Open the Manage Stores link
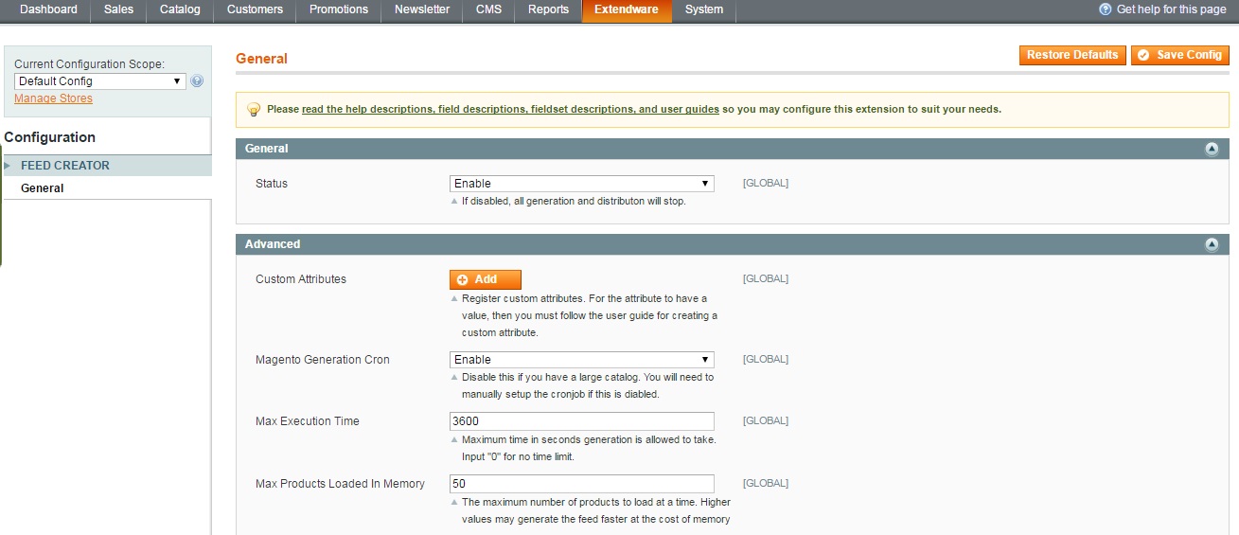Image resolution: width=1239 pixels, height=535 pixels. (53, 98)
